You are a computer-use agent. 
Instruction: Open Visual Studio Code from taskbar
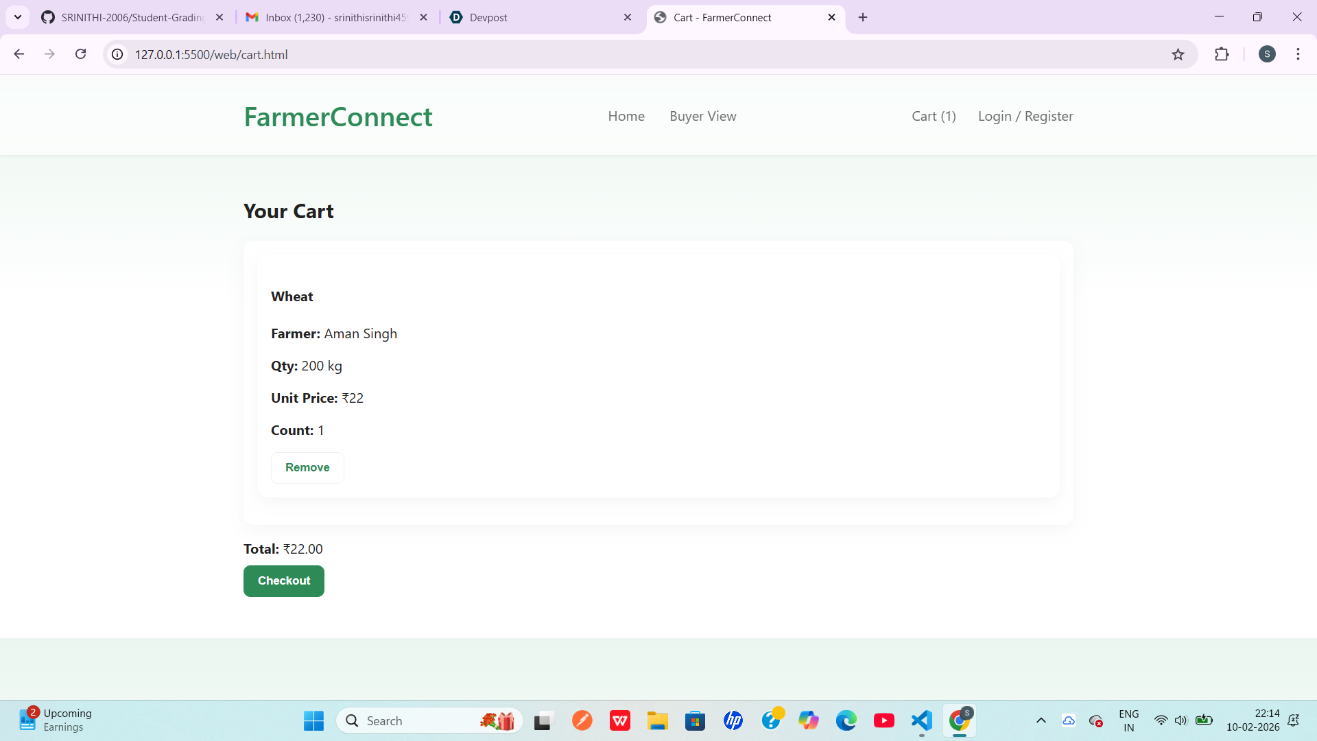point(921,720)
